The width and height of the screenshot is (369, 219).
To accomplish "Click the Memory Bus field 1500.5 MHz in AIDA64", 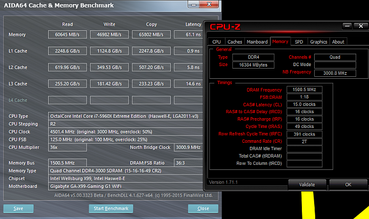I will point(67,163).
